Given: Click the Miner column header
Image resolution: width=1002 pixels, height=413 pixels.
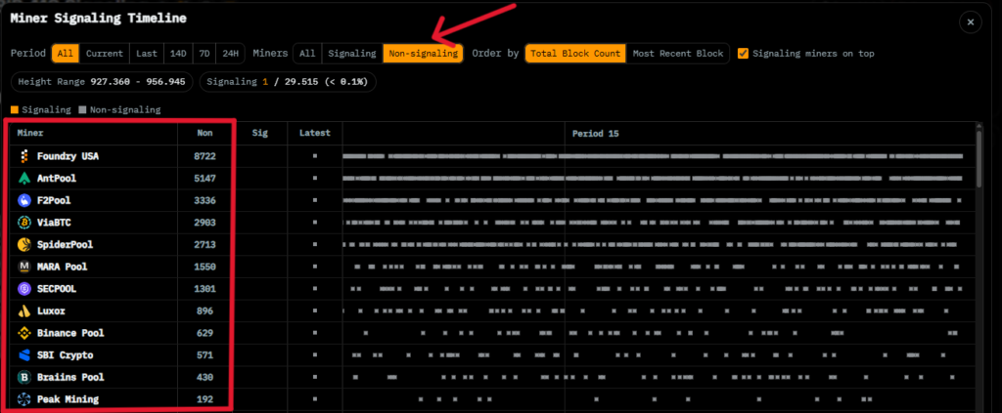Looking at the screenshot, I should [30, 133].
